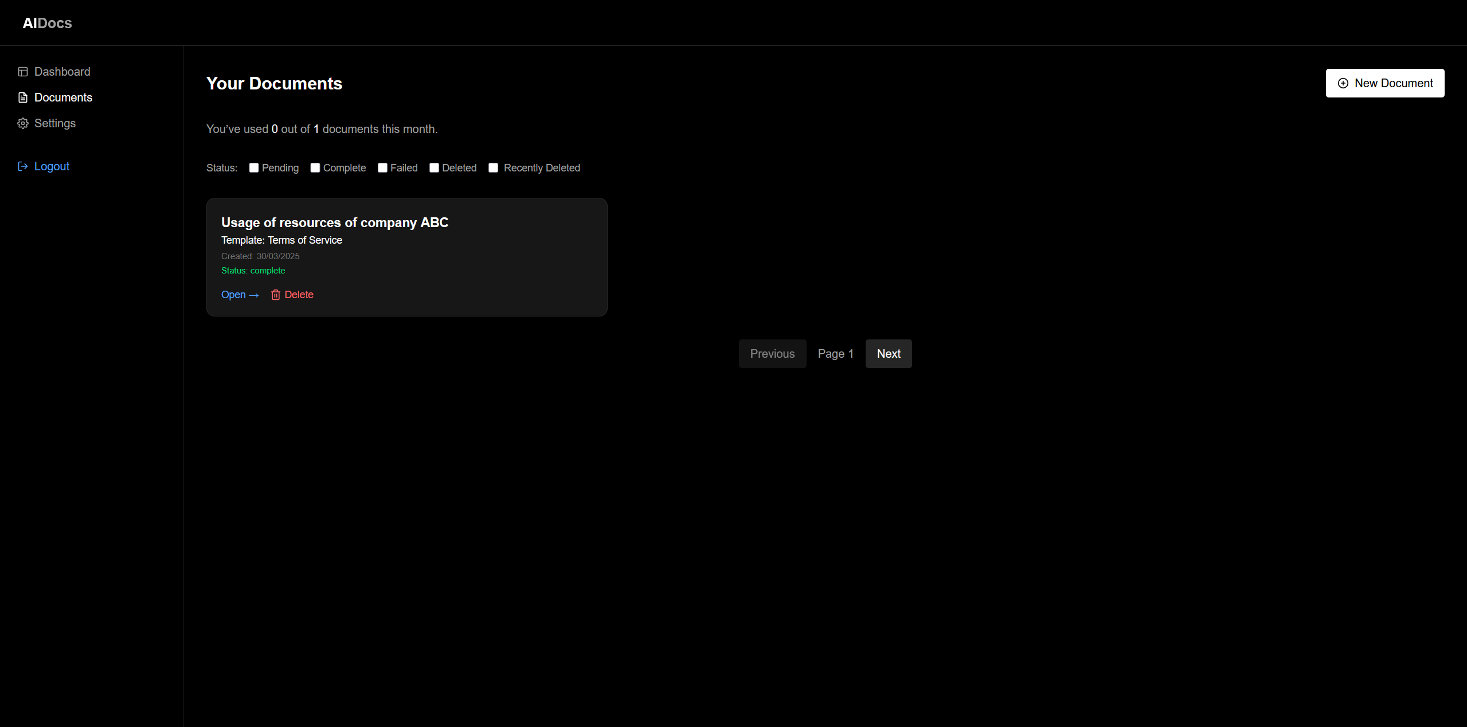The width and height of the screenshot is (1467, 727).
Task: Check the Recently Deleted filter
Action: click(493, 167)
